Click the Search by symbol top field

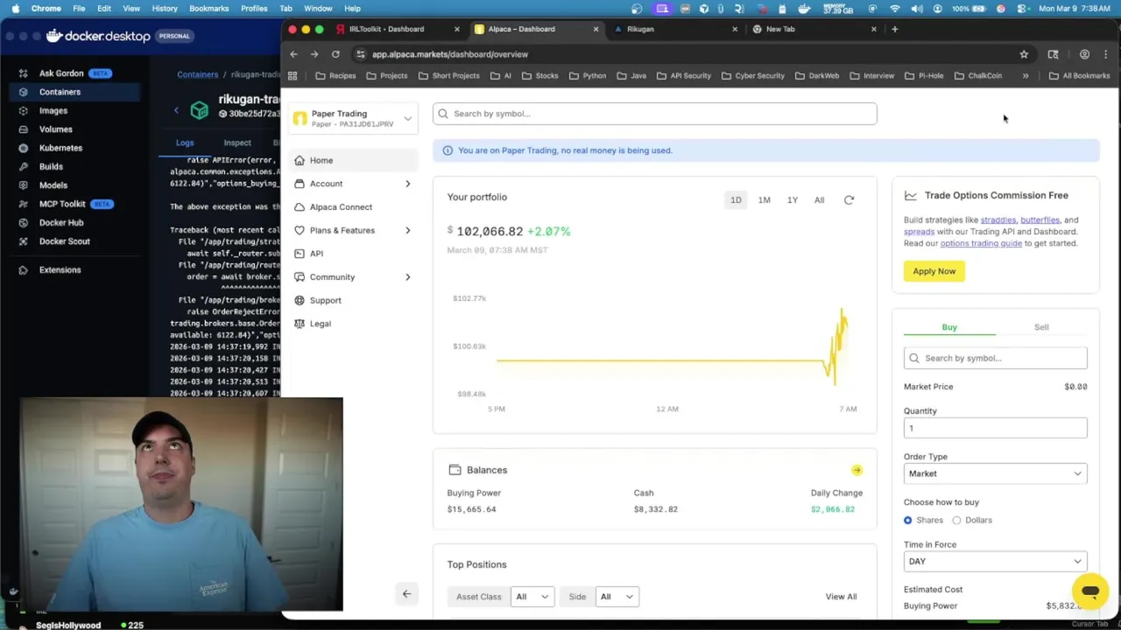pyautogui.click(x=654, y=114)
